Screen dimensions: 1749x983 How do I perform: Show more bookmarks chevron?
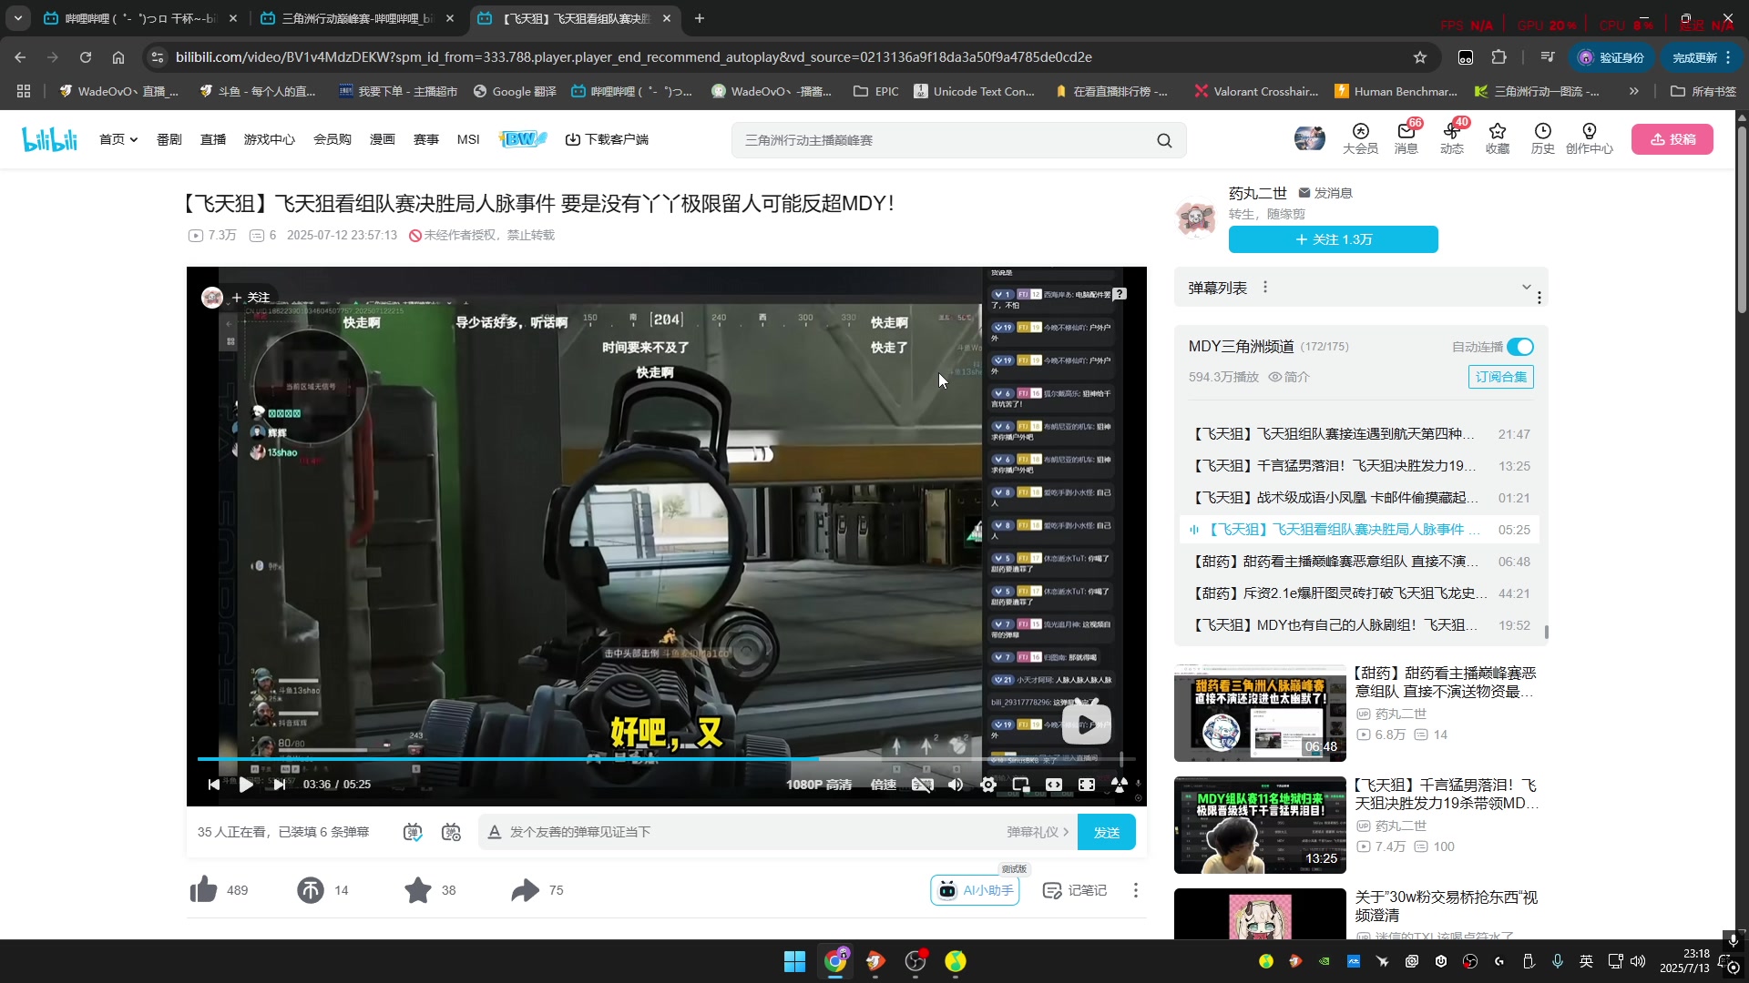tap(1634, 91)
